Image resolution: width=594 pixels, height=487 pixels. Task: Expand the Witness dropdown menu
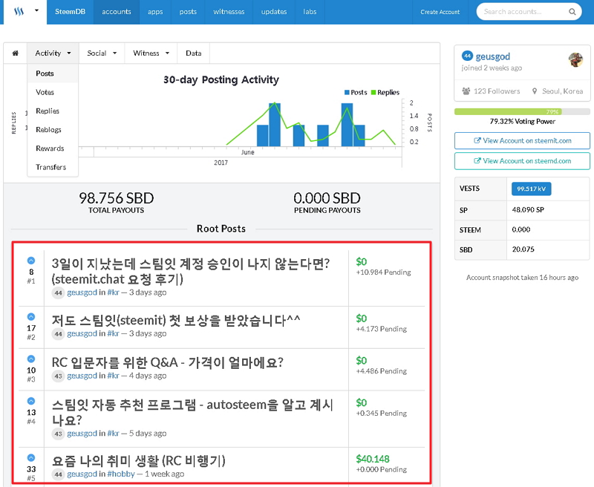(151, 53)
